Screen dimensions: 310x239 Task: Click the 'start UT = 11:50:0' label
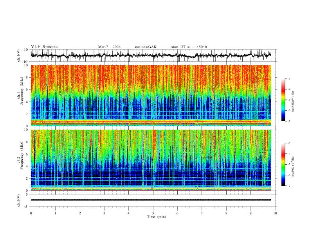[189, 47]
